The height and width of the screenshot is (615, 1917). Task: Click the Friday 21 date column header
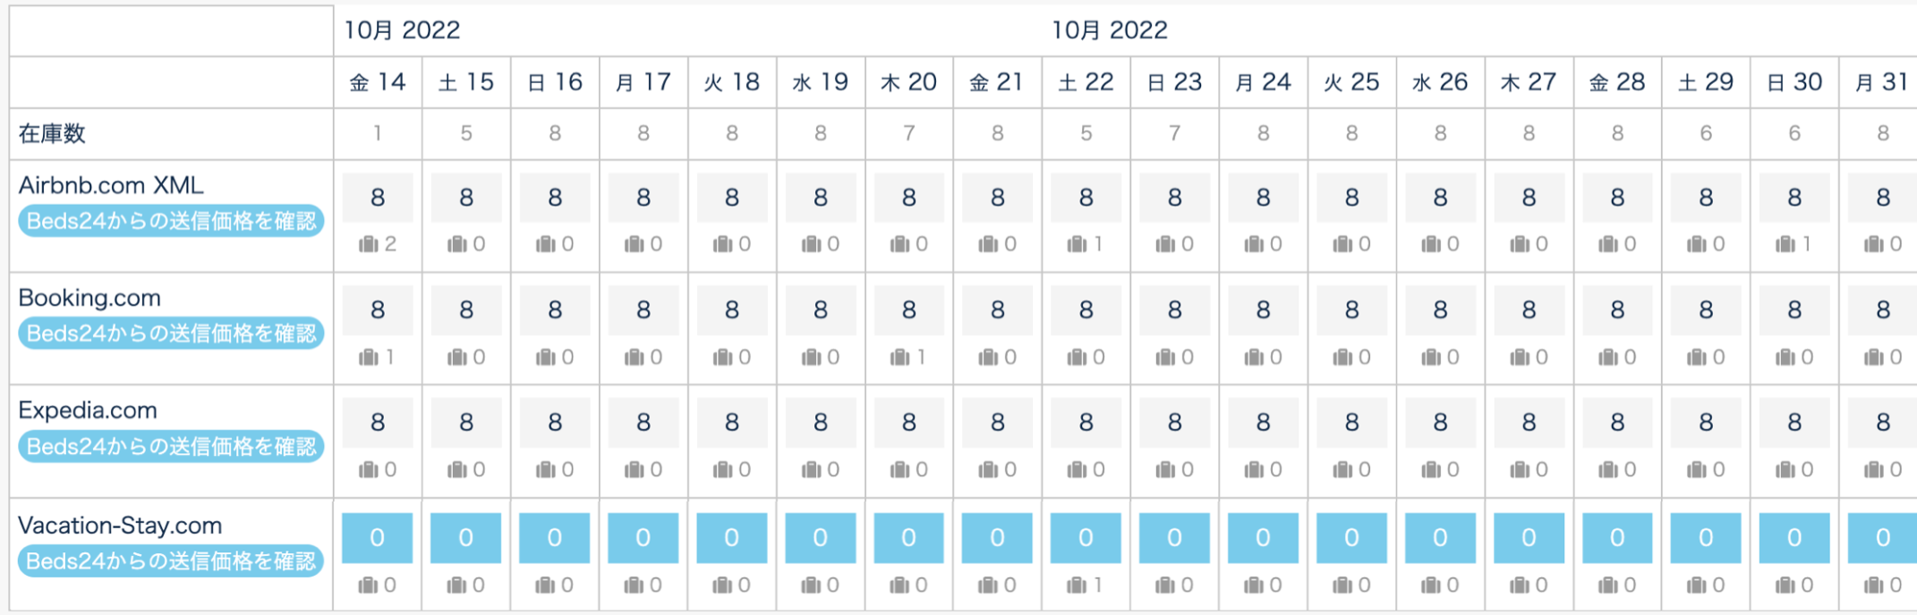point(997,82)
